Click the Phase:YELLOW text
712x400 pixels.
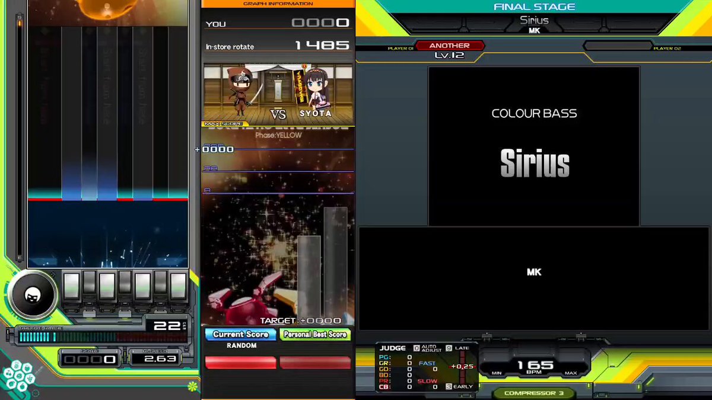(278, 135)
